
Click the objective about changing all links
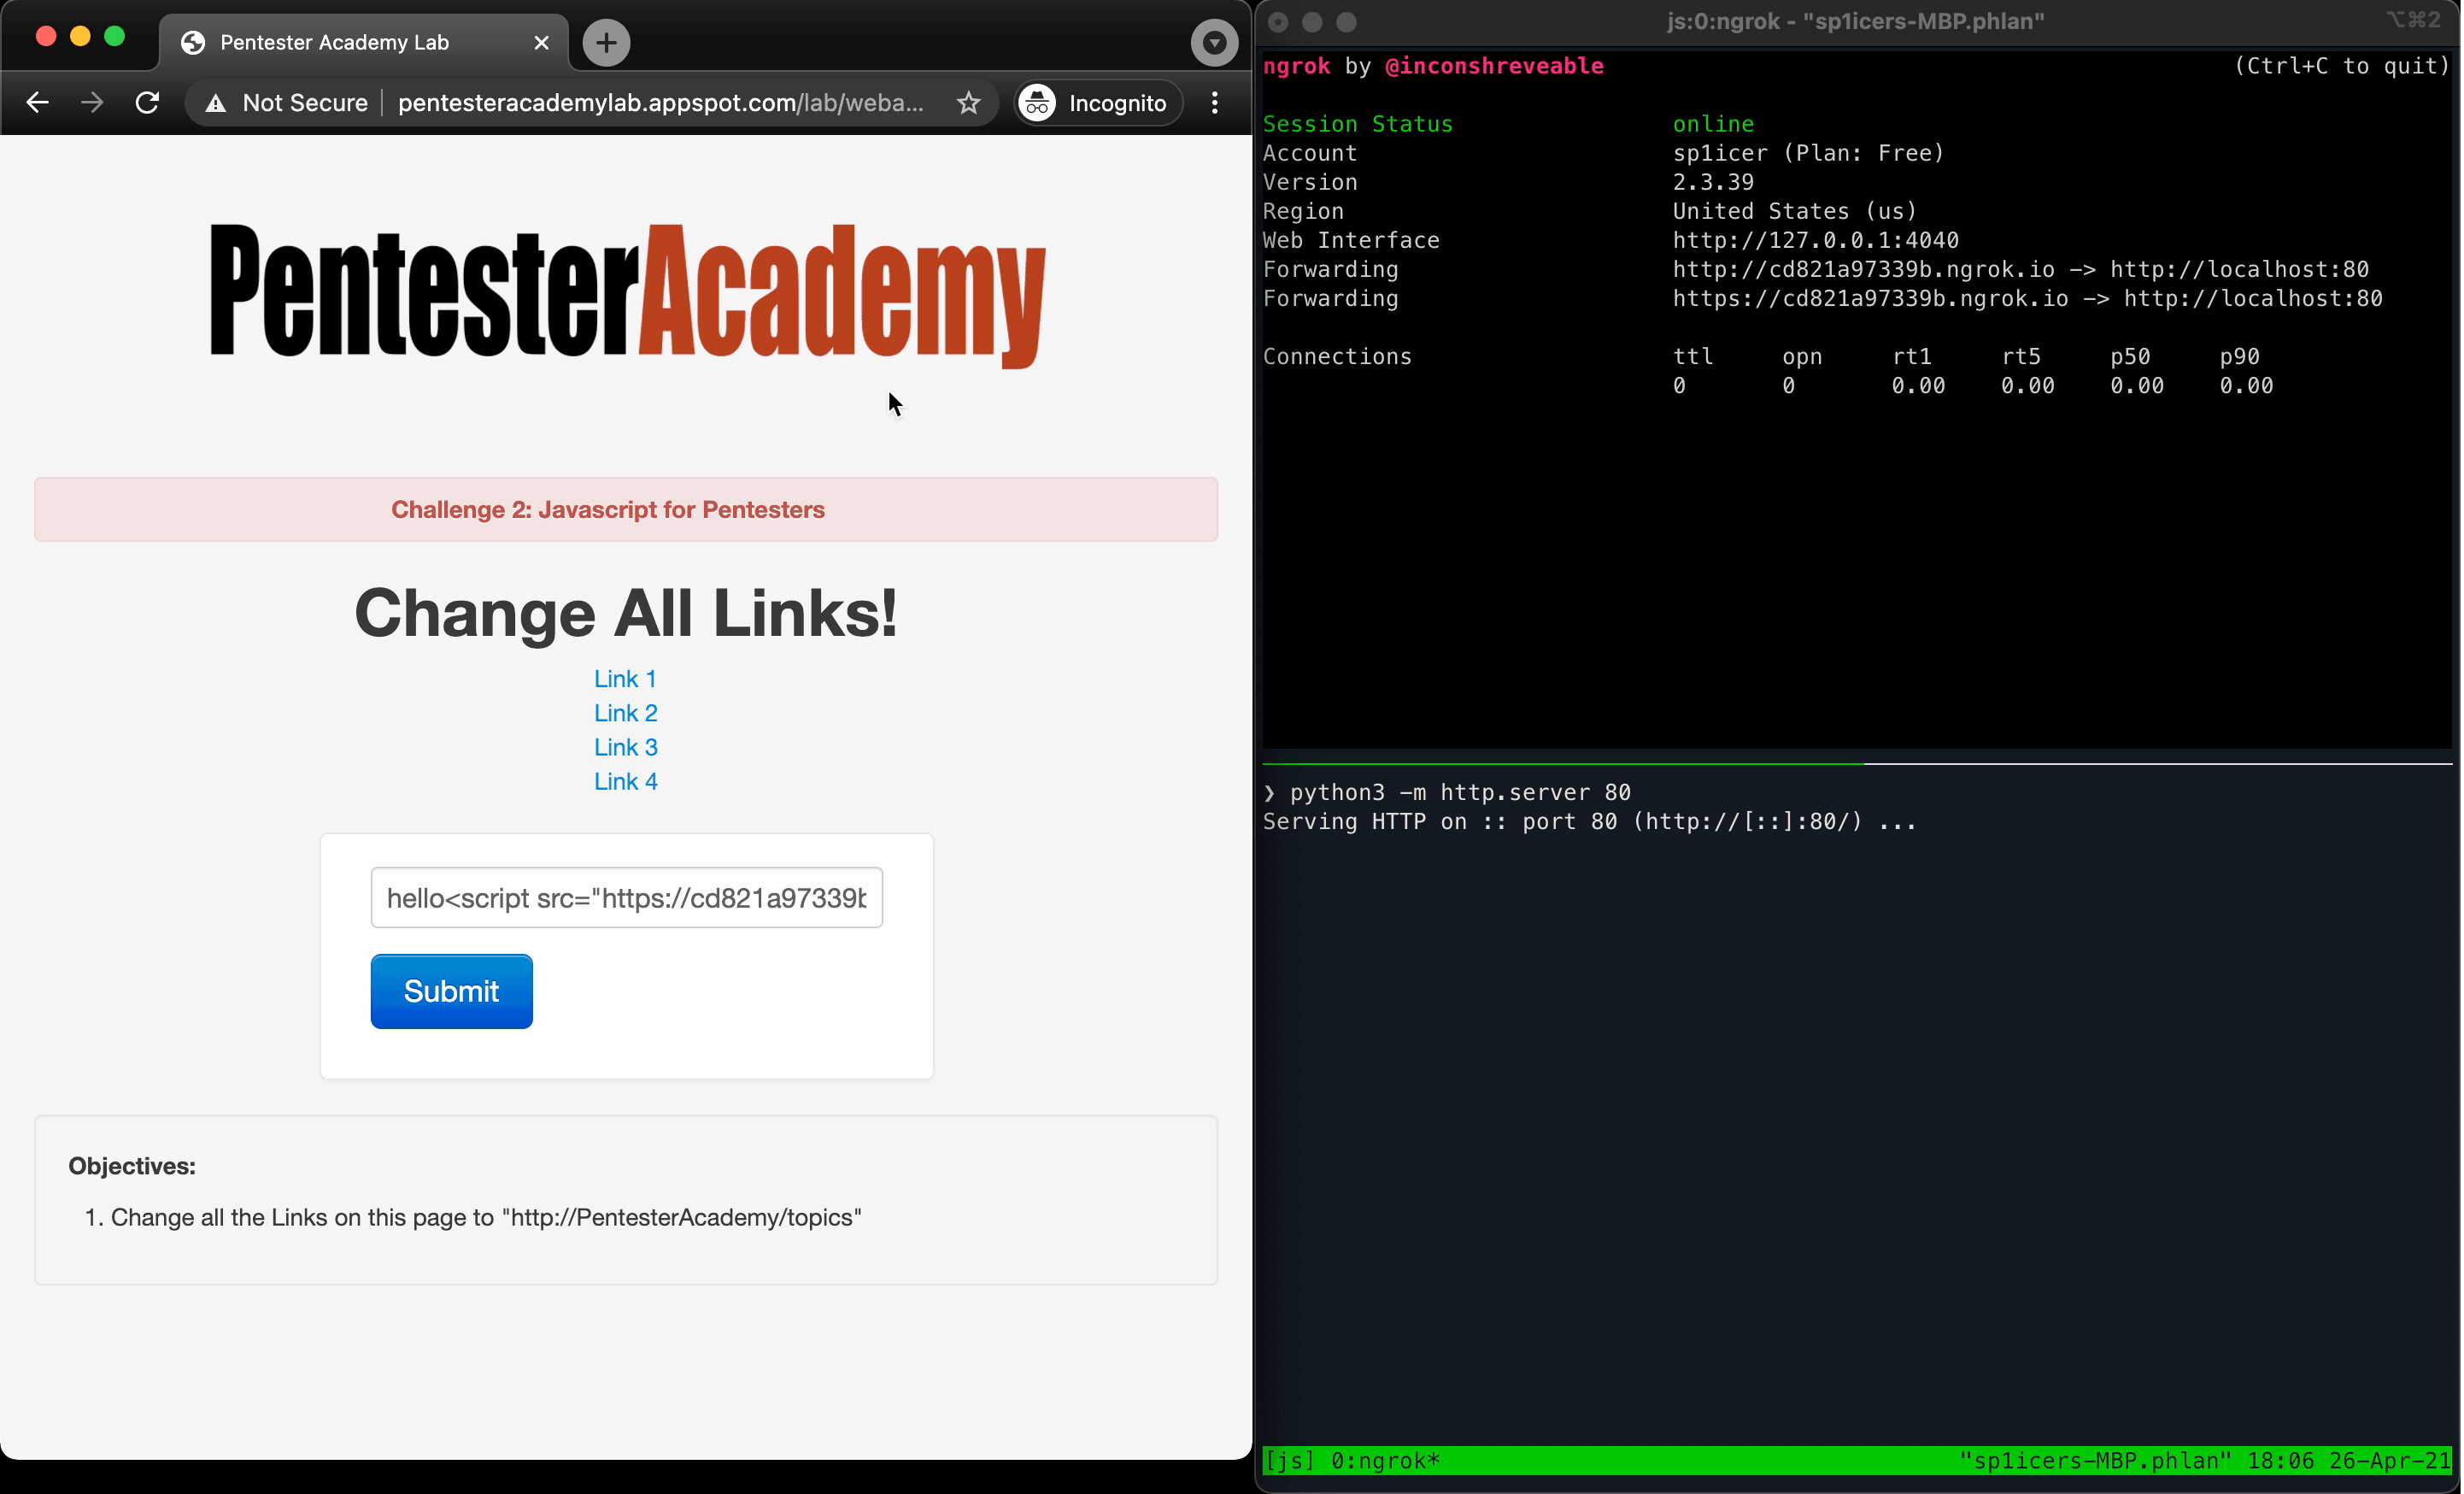(486, 1218)
